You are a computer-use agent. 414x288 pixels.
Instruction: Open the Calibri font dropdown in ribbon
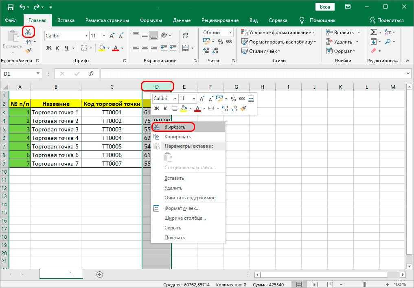pyautogui.click(x=86, y=36)
